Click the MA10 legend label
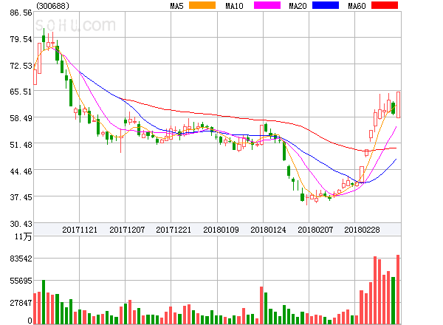 [234, 6]
